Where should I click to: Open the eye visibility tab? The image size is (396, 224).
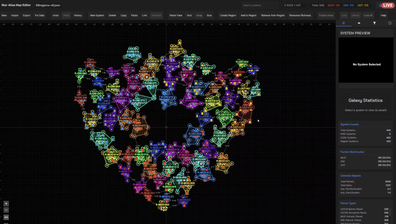(359, 23)
